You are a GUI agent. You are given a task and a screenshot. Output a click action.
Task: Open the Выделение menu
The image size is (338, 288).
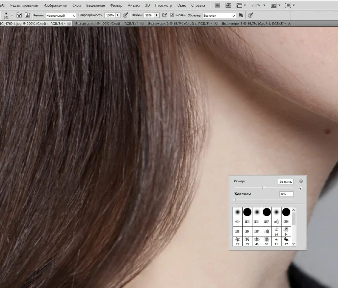(96, 6)
